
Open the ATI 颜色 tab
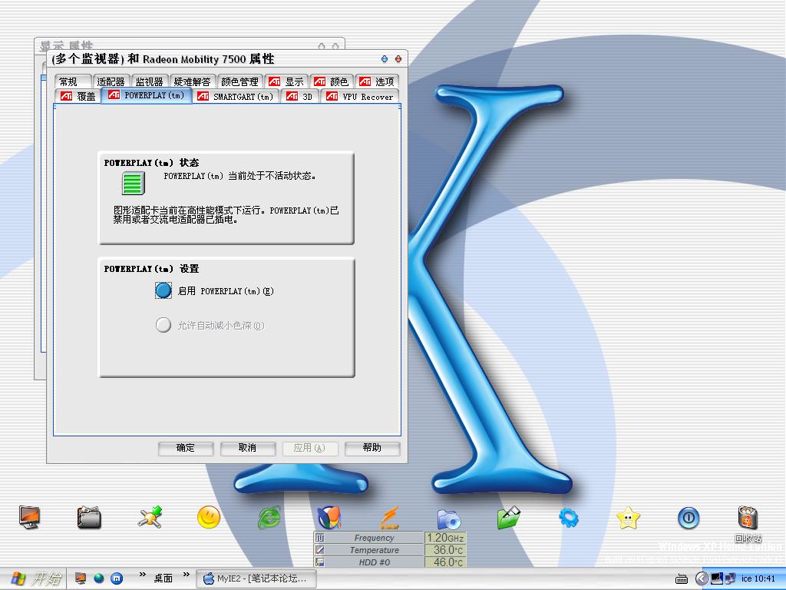coord(332,81)
